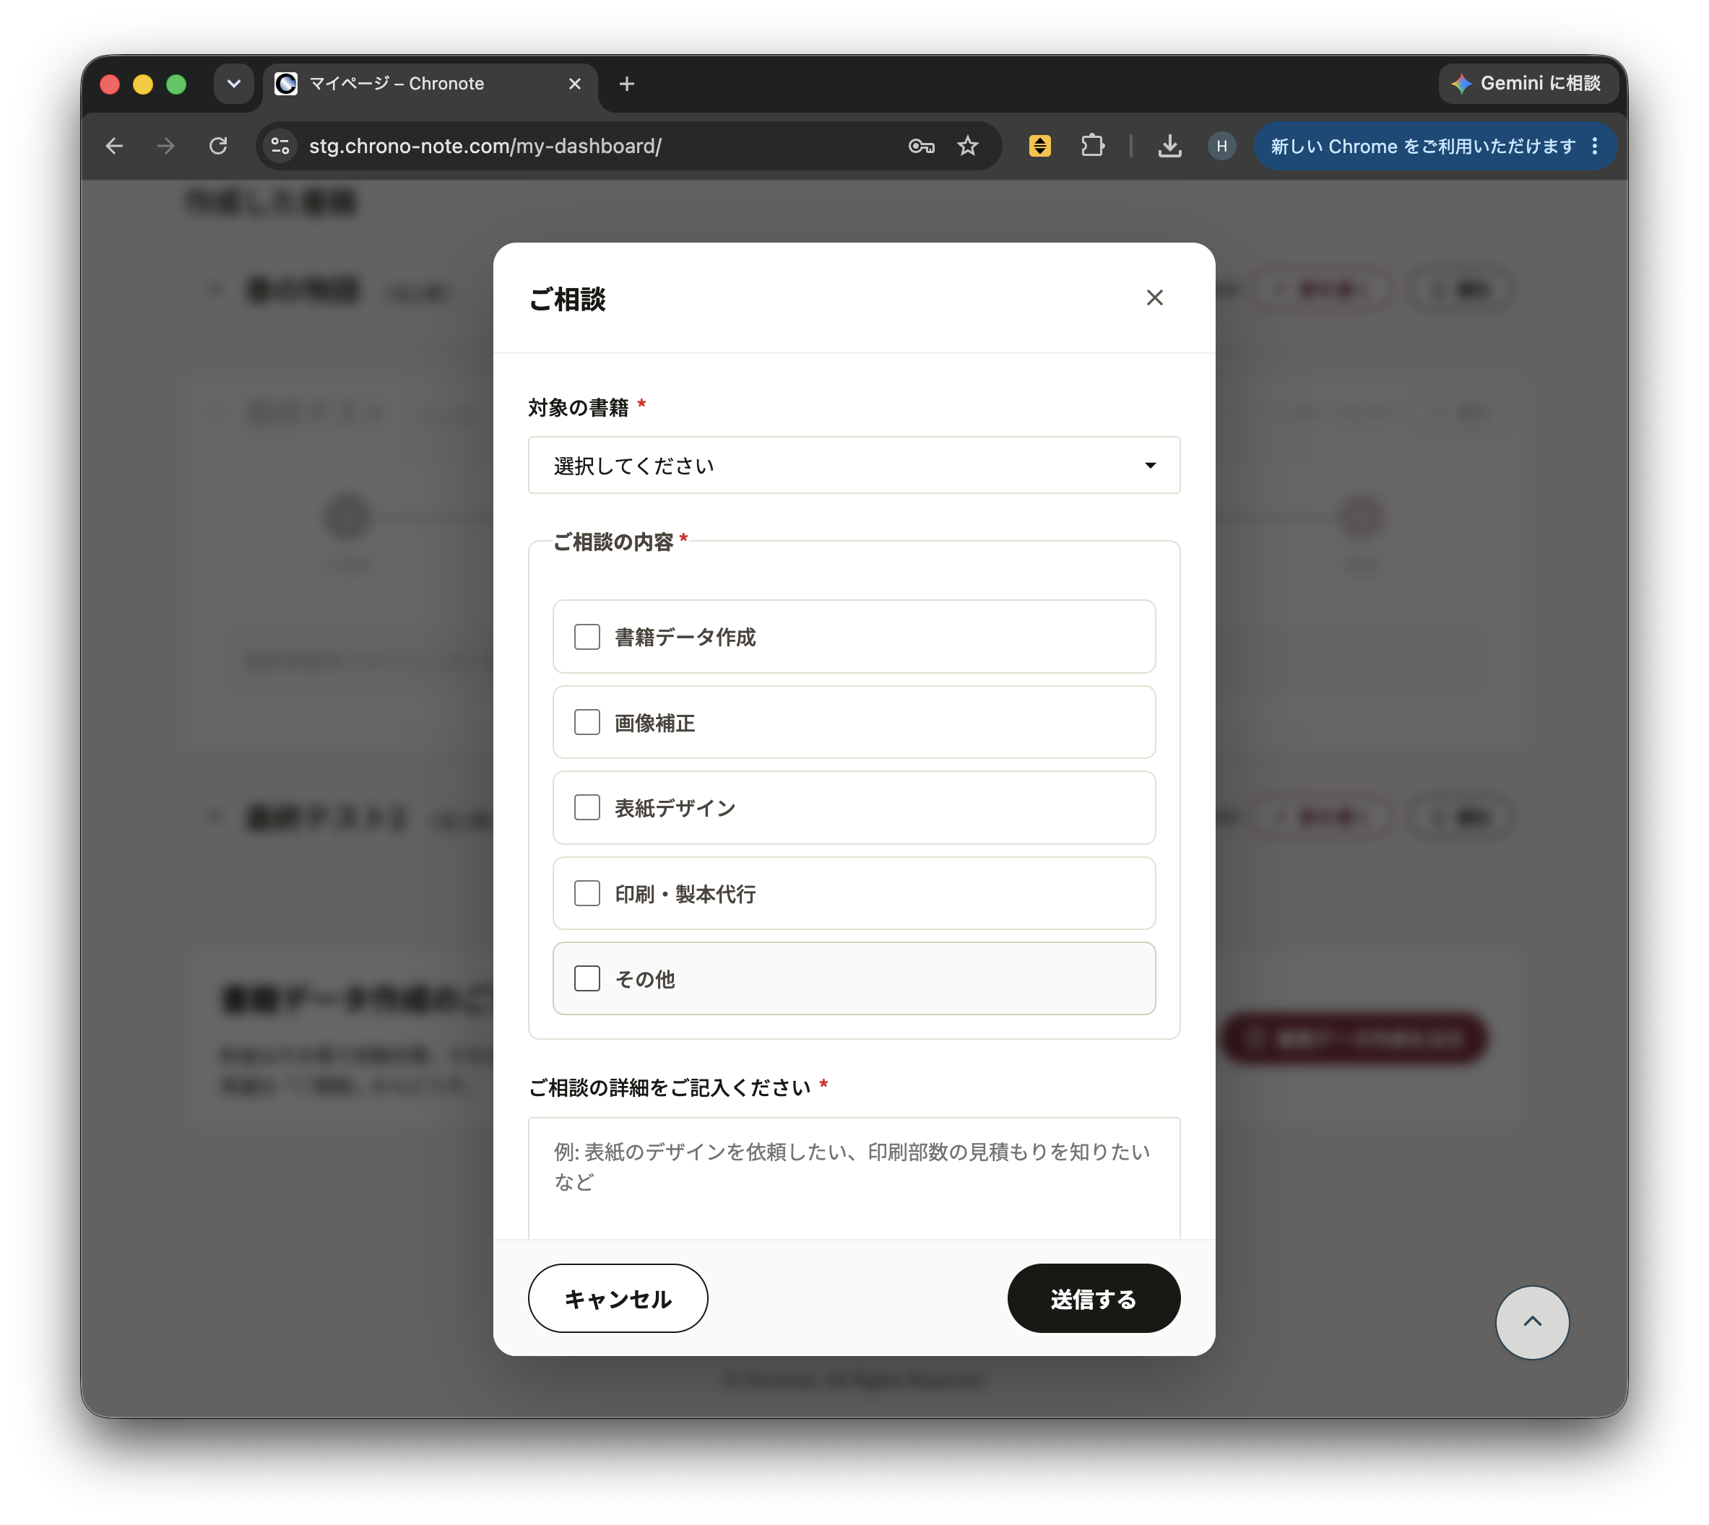The width and height of the screenshot is (1709, 1525).
Task: Check the 画像補正 checkbox
Action: pos(587,722)
